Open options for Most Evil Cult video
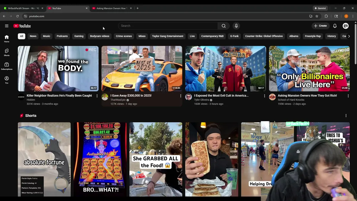Screen dimensions: 357x201 pos(264,96)
